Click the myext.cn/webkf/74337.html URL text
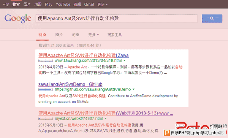228x138 pixels. (79, 119)
